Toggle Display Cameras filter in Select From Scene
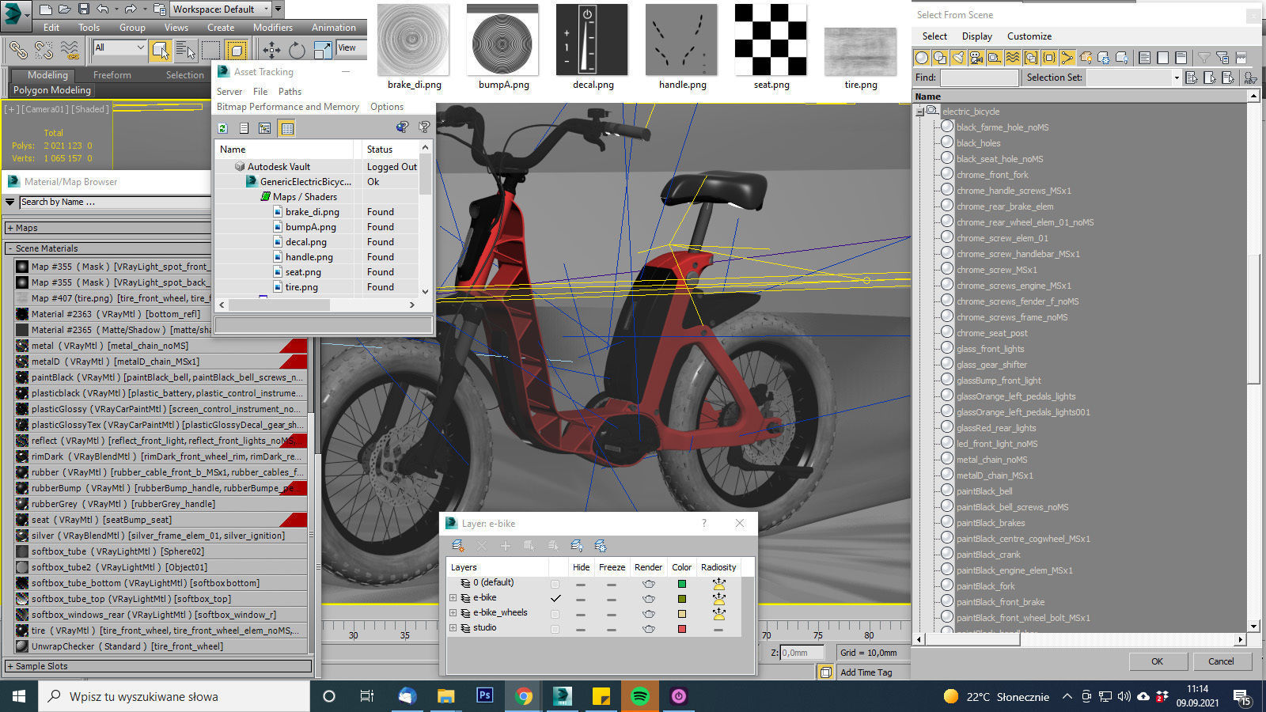 pyautogui.click(x=976, y=58)
